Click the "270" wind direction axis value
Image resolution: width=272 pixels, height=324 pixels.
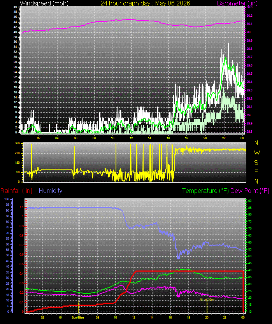(17, 153)
